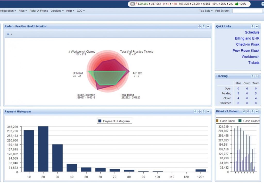Click the green thumbs-up icon
This screenshot has width=264, height=183.
[x=236, y=4]
